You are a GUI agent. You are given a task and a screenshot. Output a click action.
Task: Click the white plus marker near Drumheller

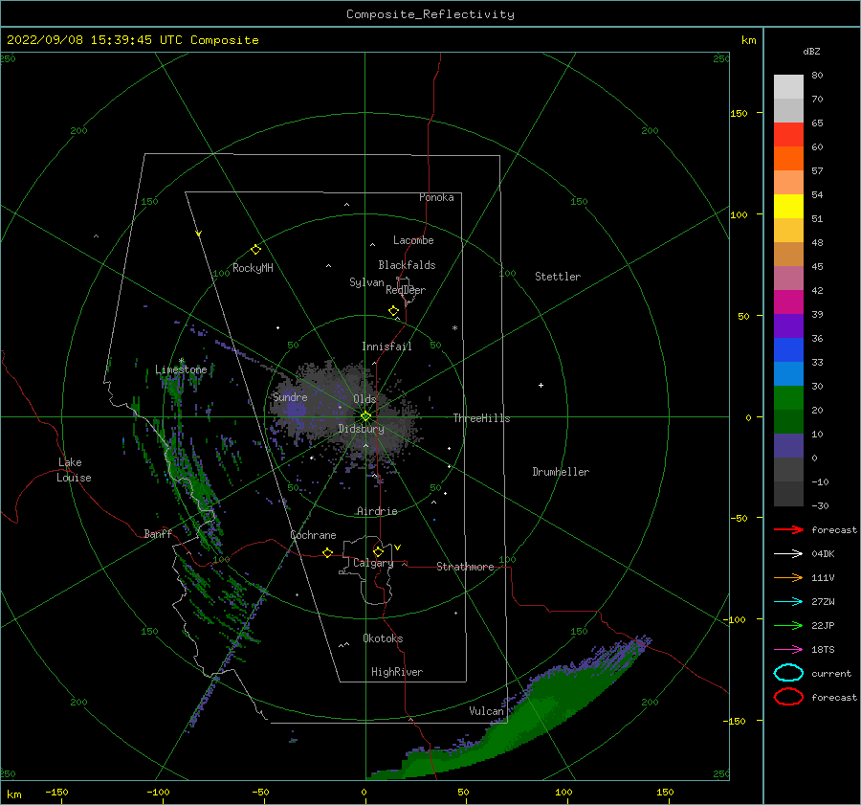[541, 385]
